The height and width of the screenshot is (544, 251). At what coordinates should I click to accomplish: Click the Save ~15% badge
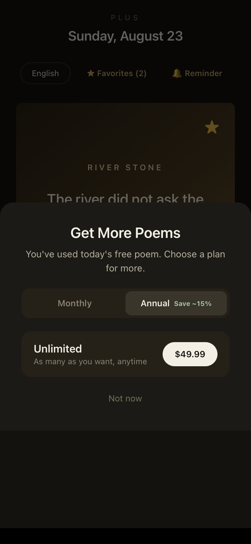point(193,304)
